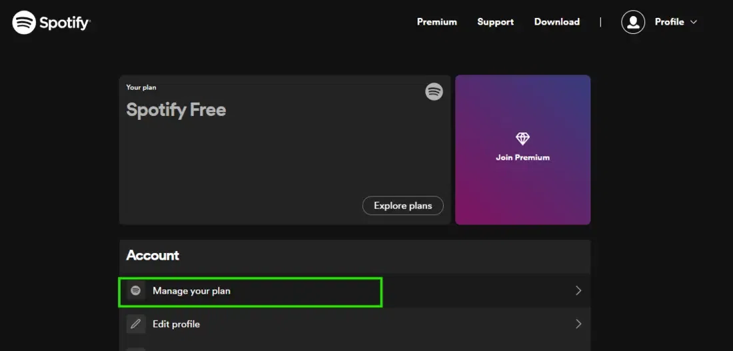Image resolution: width=733 pixels, height=351 pixels.
Task: Click the Your plan label text
Action: [141, 87]
